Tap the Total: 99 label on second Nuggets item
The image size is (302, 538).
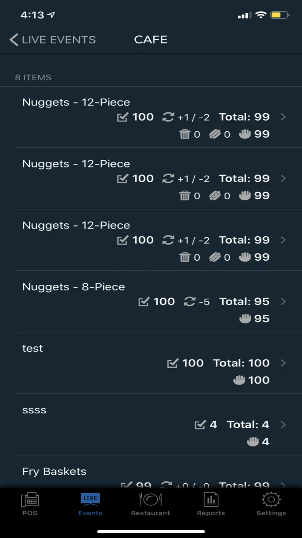tap(244, 178)
